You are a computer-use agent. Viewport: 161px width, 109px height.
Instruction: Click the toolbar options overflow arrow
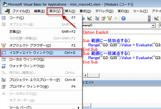pos(149,18)
